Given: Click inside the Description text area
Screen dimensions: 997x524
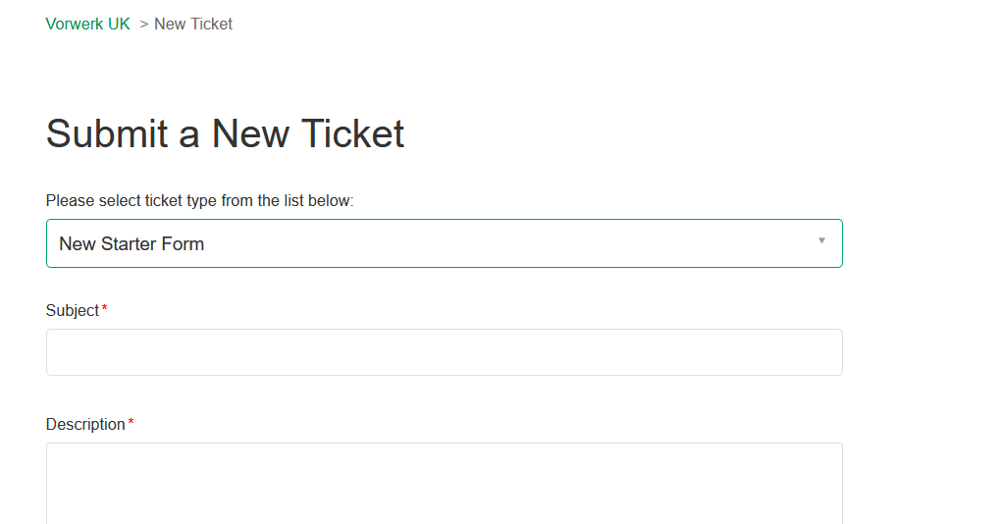Looking at the screenshot, I should (444, 483).
